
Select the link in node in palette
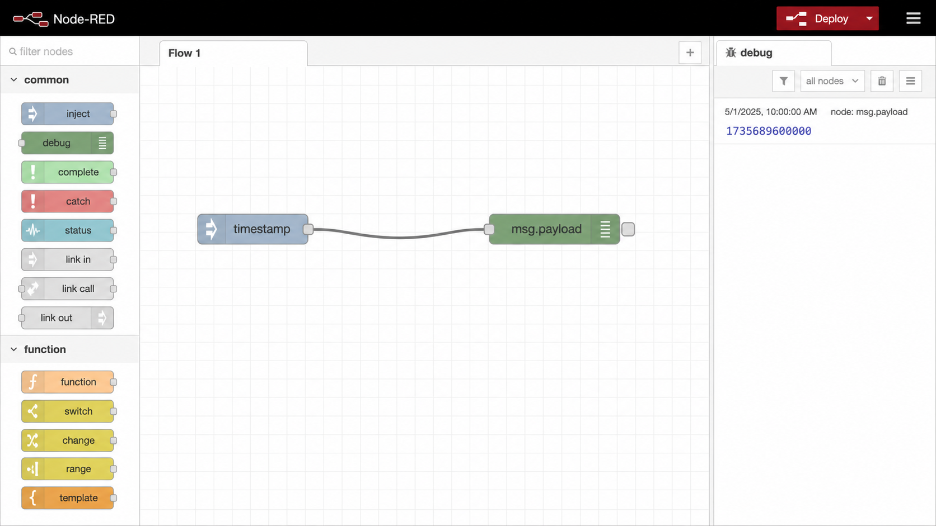coord(68,259)
